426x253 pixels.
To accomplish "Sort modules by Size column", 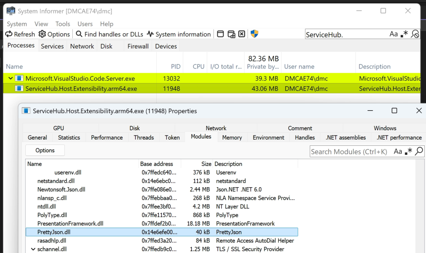I will click(x=197, y=164).
